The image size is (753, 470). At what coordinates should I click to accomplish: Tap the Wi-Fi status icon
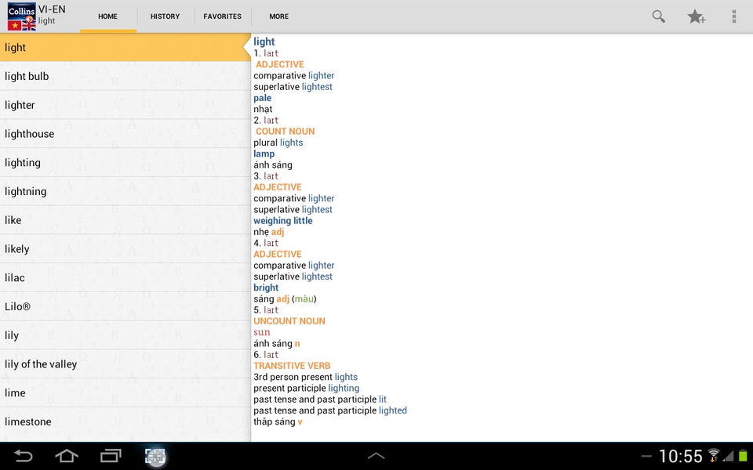point(714,455)
